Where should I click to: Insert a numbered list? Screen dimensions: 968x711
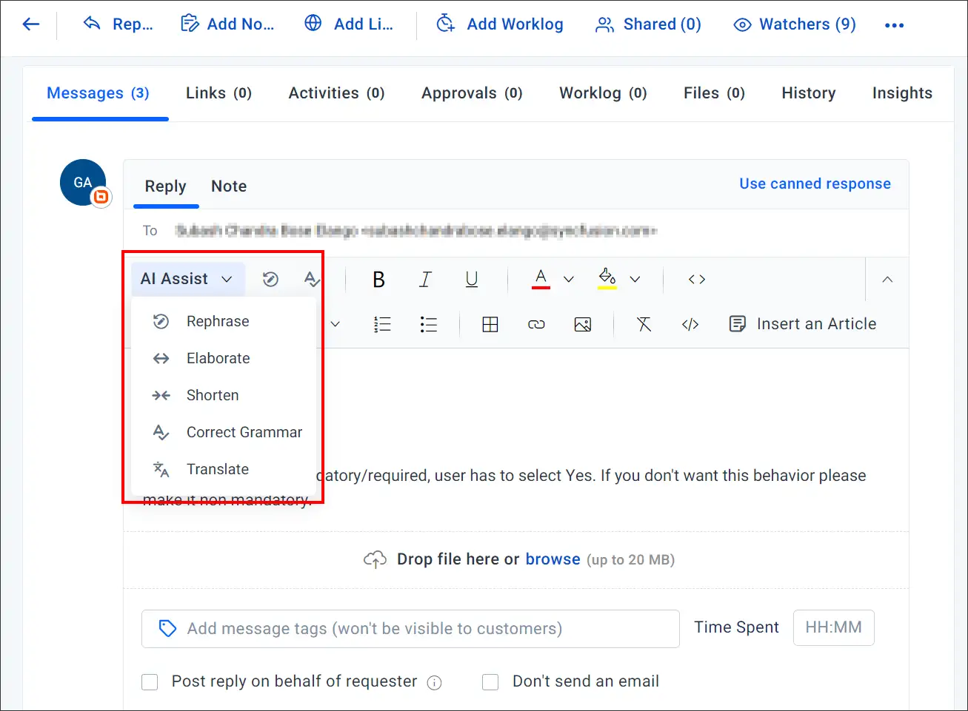click(382, 324)
